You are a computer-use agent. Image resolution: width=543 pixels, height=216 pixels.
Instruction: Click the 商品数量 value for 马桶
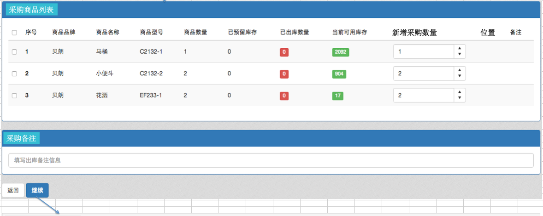pos(185,52)
